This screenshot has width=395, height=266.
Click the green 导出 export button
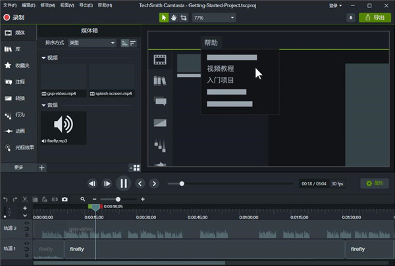pos(375,18)
